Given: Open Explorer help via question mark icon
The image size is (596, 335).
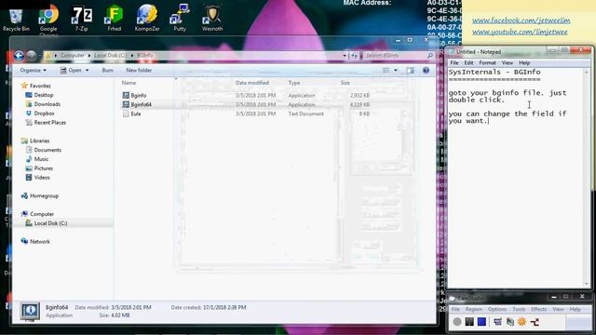Looking at the screenshot, I should pyautogui.click(x=426, y=71).
